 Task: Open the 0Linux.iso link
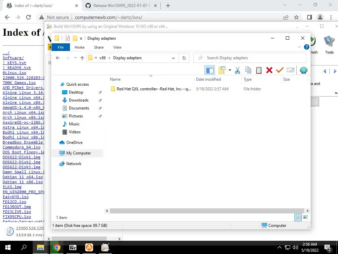point(15,73)
